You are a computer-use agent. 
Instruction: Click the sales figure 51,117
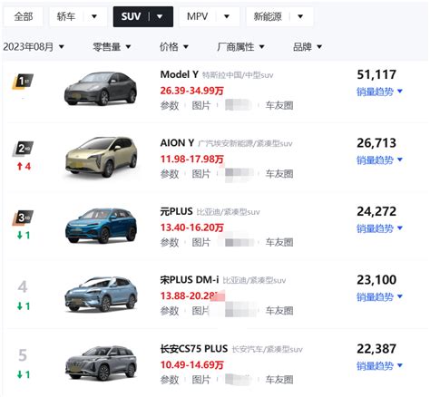(x=376, y=74)
